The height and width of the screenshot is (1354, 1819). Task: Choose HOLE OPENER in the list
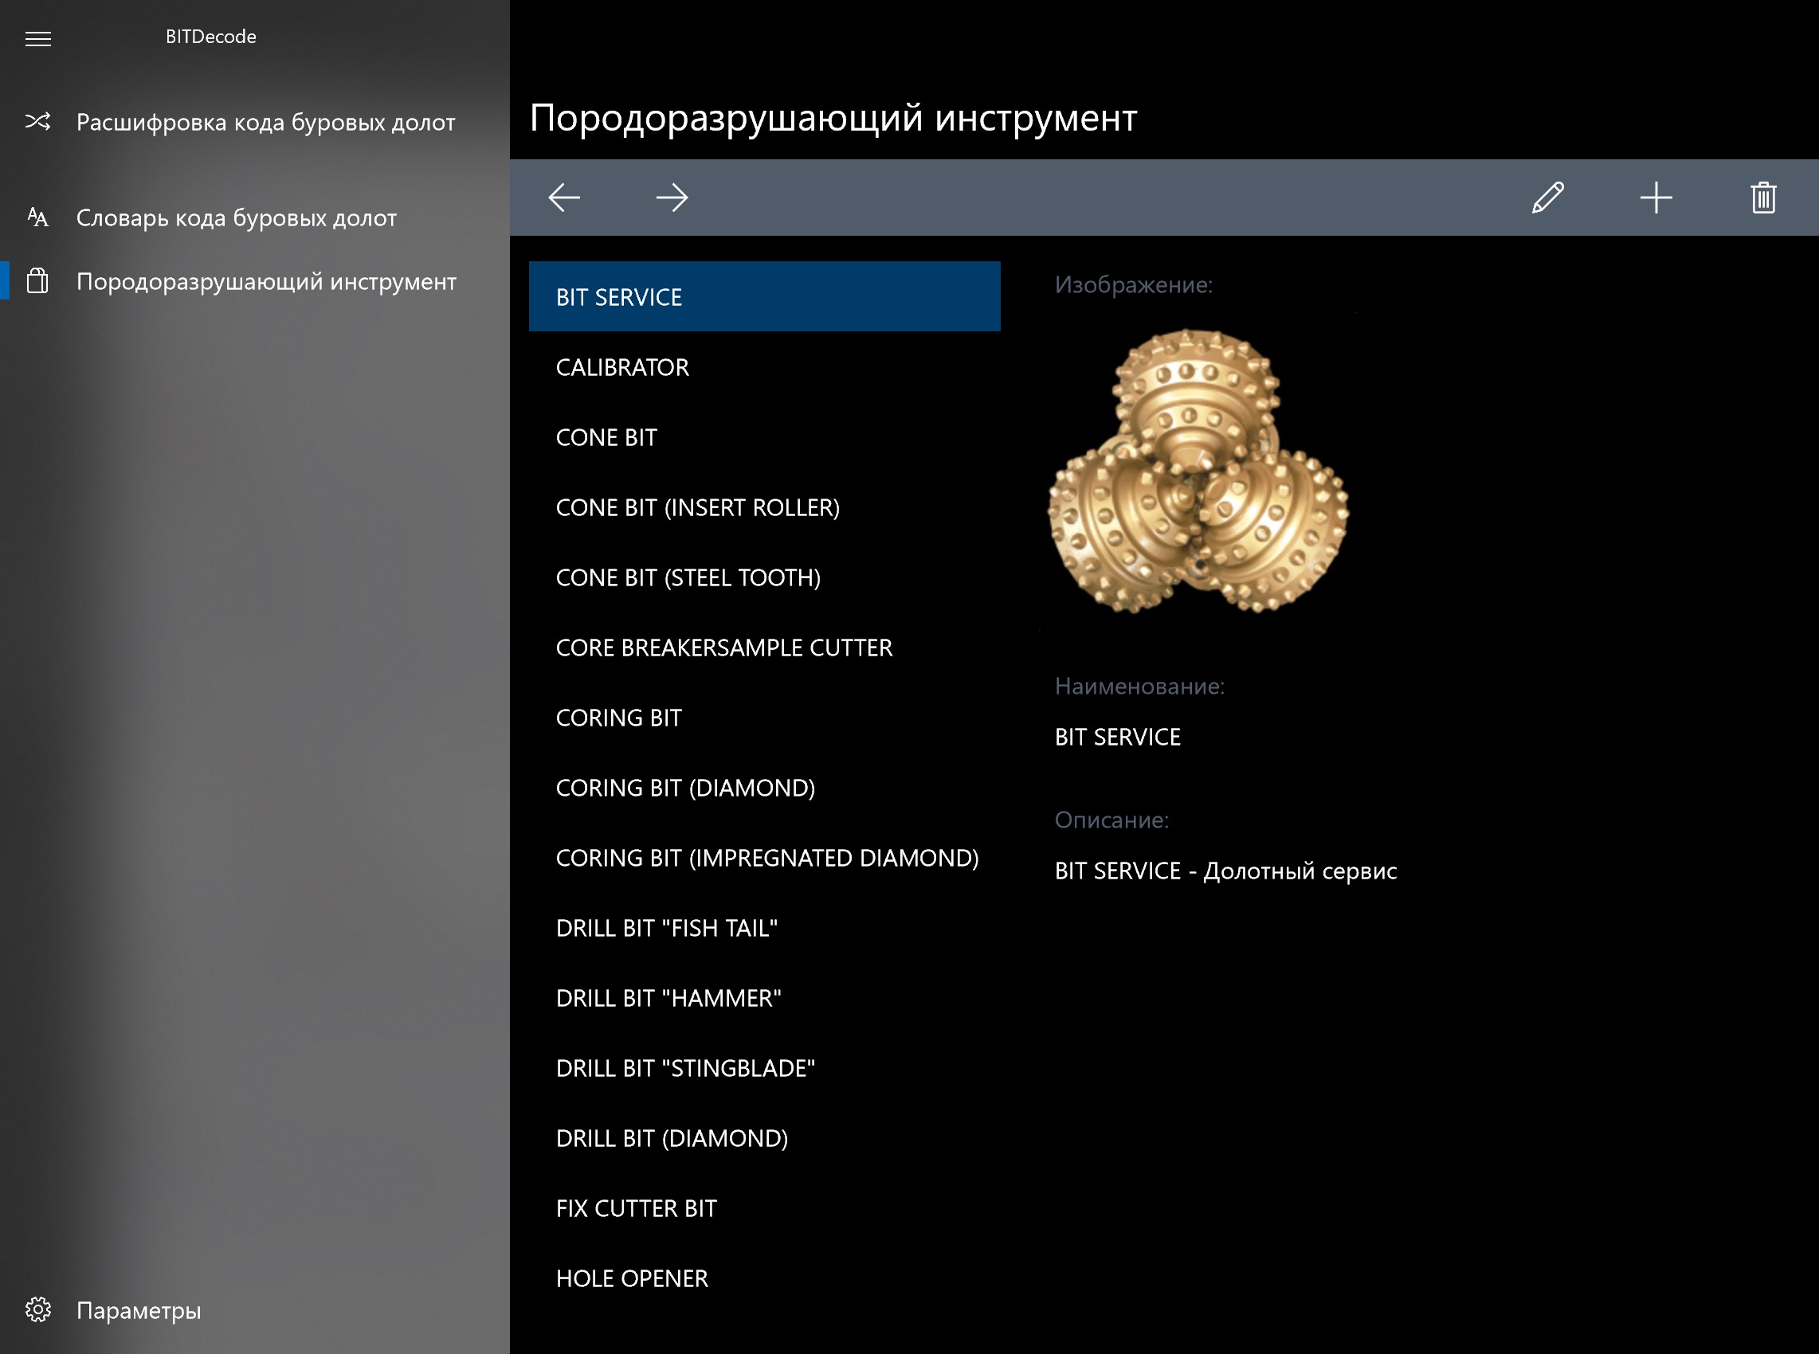point(631,1278)
